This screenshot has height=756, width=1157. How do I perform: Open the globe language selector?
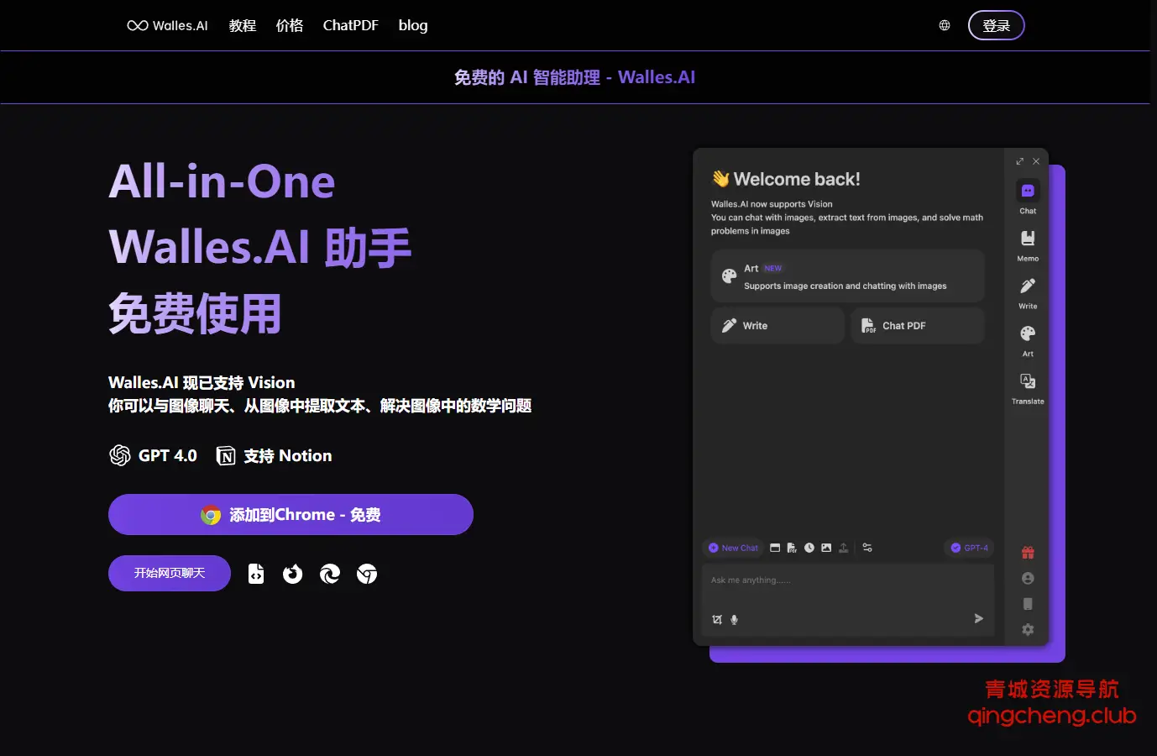[945, 25]
